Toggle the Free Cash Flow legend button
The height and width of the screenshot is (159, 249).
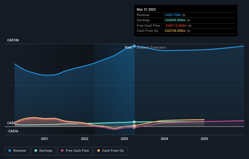pos(75,151)
